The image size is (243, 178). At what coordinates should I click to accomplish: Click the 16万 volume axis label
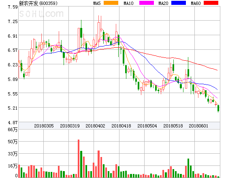pyautogui.click(x=13, y=166)
